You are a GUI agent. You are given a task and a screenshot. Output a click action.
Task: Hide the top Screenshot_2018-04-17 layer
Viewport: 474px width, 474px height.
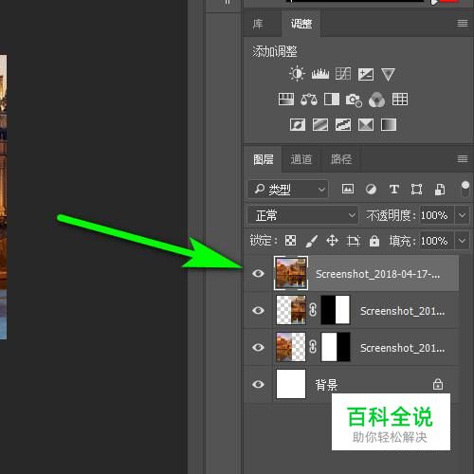(x=258, y=273)
